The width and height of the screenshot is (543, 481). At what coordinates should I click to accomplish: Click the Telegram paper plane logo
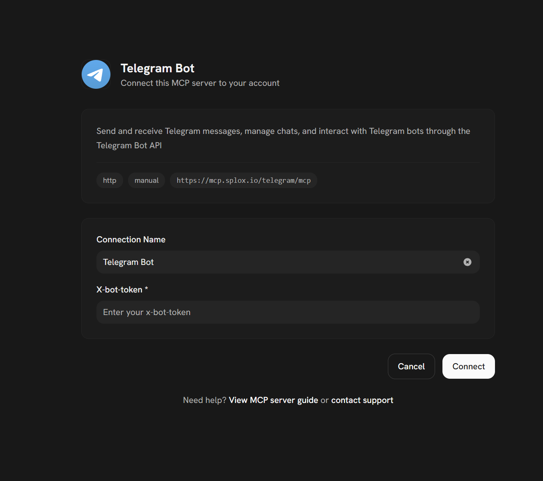coord(96,74)
